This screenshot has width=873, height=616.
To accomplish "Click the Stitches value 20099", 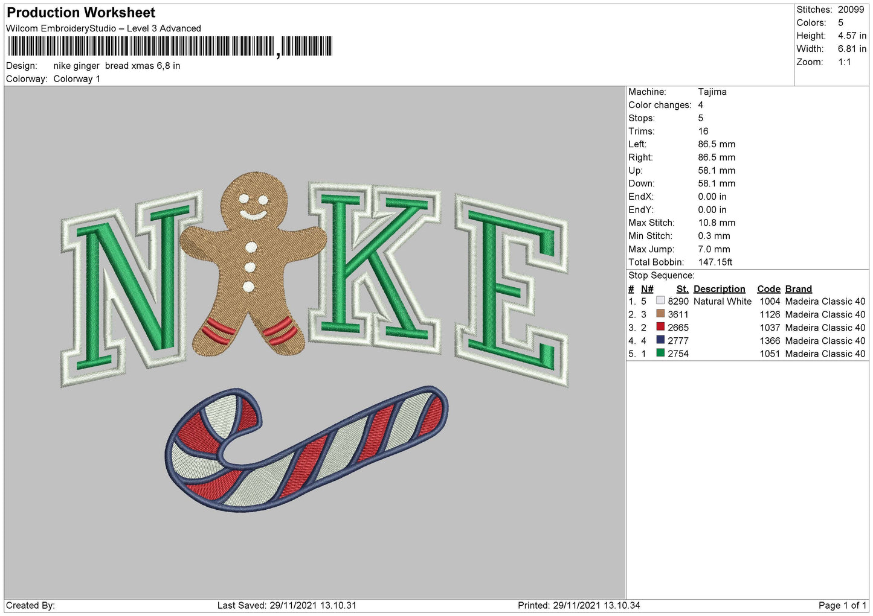I will point(851,10).
